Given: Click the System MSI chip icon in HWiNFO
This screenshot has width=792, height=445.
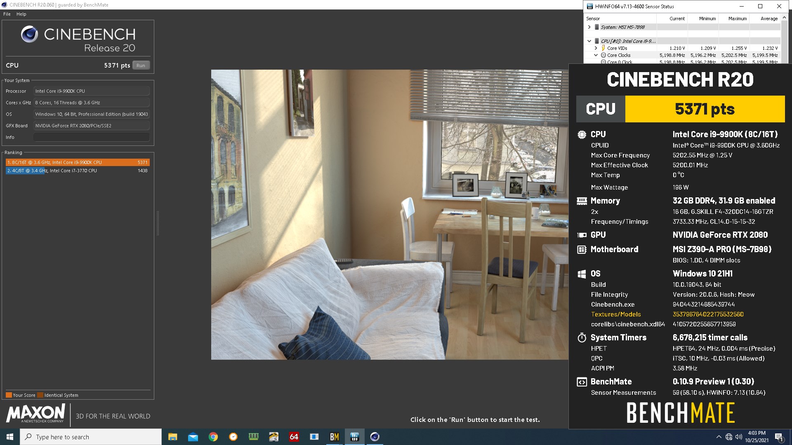Looking at the screenshot, I should click(596, 27).
